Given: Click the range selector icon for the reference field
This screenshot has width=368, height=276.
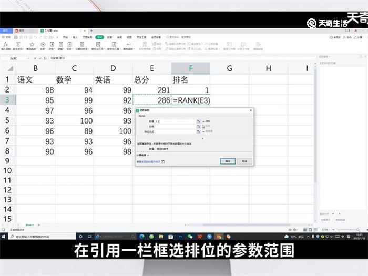Looking at the screenshot, I should coord(198,127).
